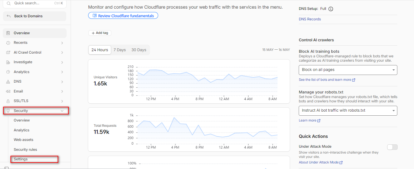Screen dimensions: 414x169
Task: Click Back to Domains button
Action: (x=35, y=16)
